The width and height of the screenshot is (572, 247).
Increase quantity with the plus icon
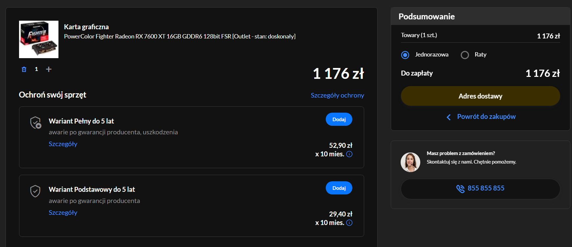pyautogui.click(x=49, y=69)
